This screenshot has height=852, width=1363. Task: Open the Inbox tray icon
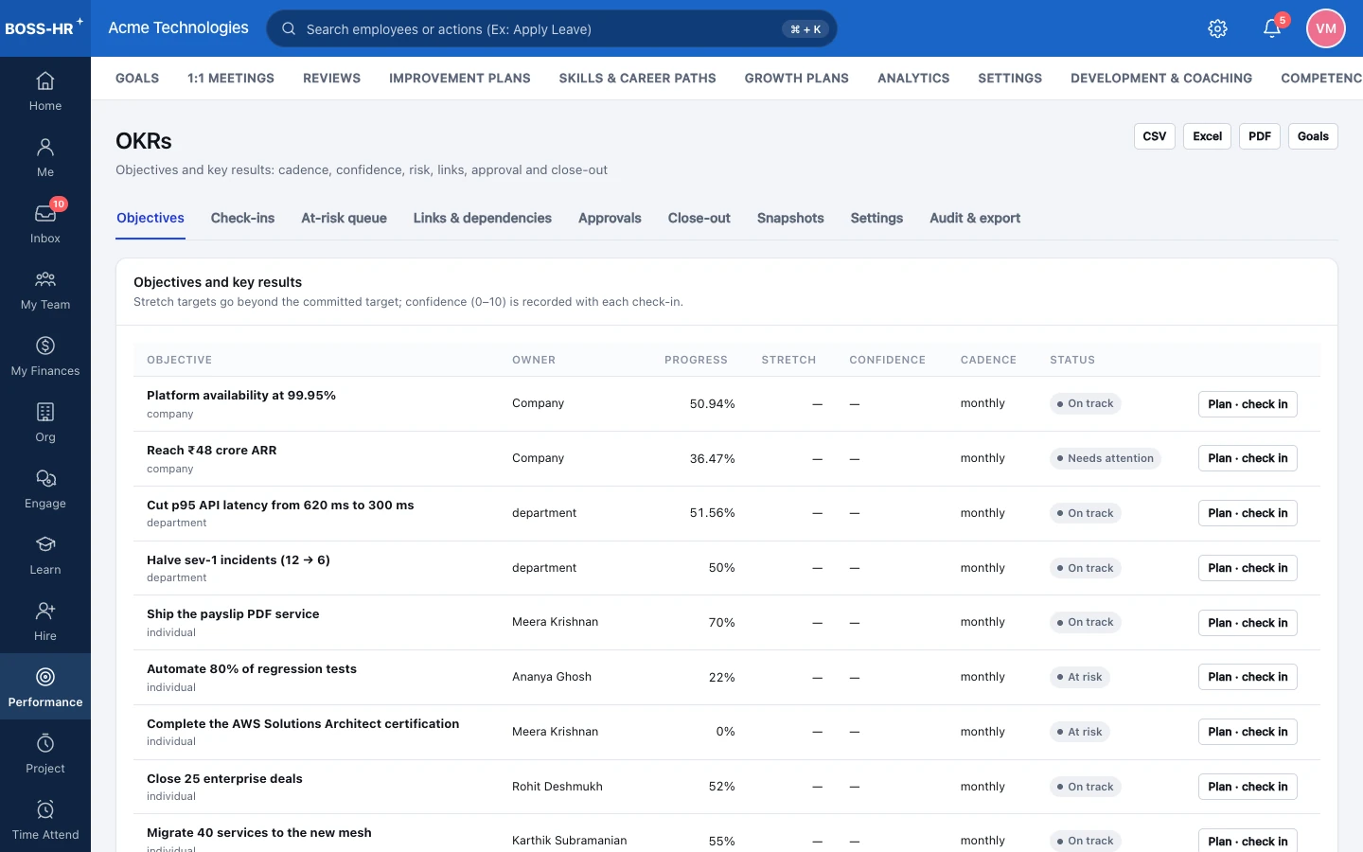(45, 213)
